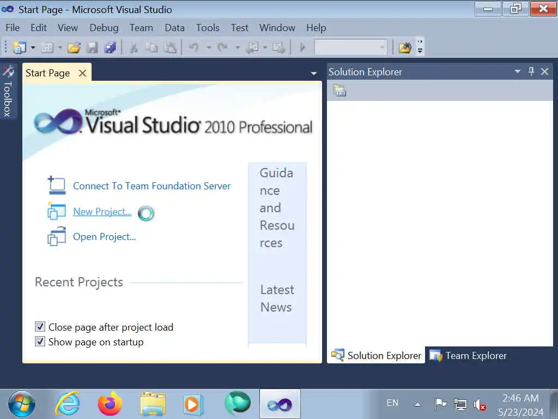
Task: Open Windows Media Player from the taskbar
Action: tap(193, 404)
